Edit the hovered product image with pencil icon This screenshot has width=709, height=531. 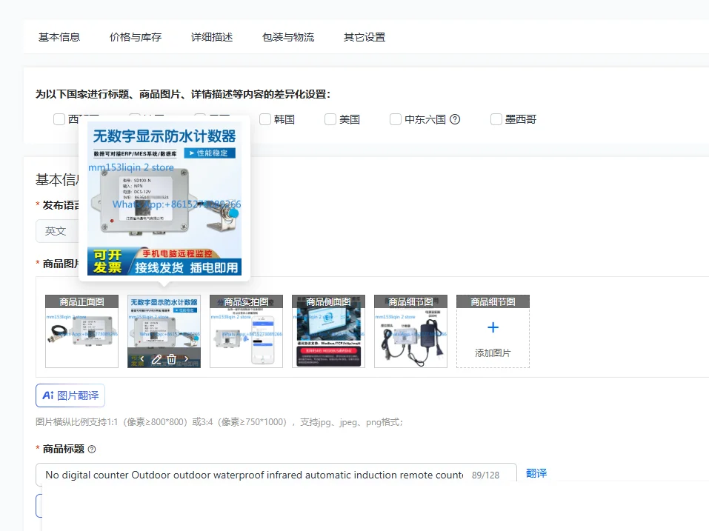click(156, 359)
